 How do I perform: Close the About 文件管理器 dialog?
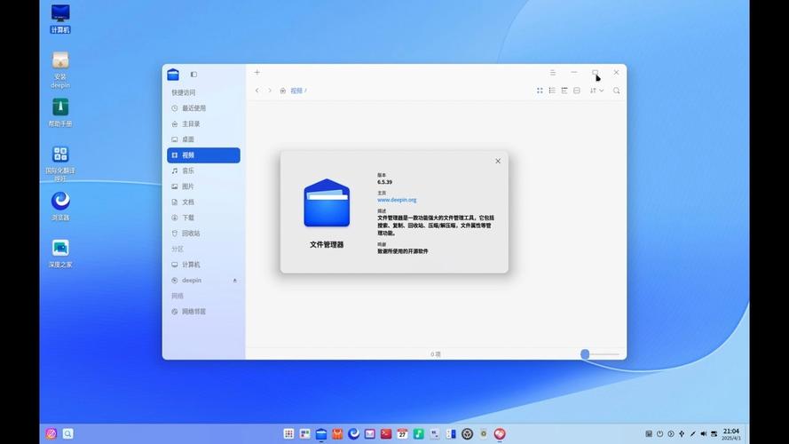coord(498,161)
